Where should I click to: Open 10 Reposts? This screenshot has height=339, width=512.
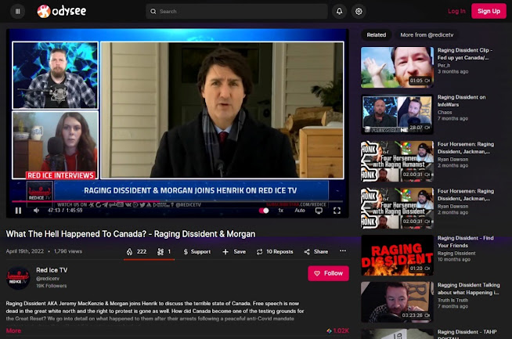point(275,252)
